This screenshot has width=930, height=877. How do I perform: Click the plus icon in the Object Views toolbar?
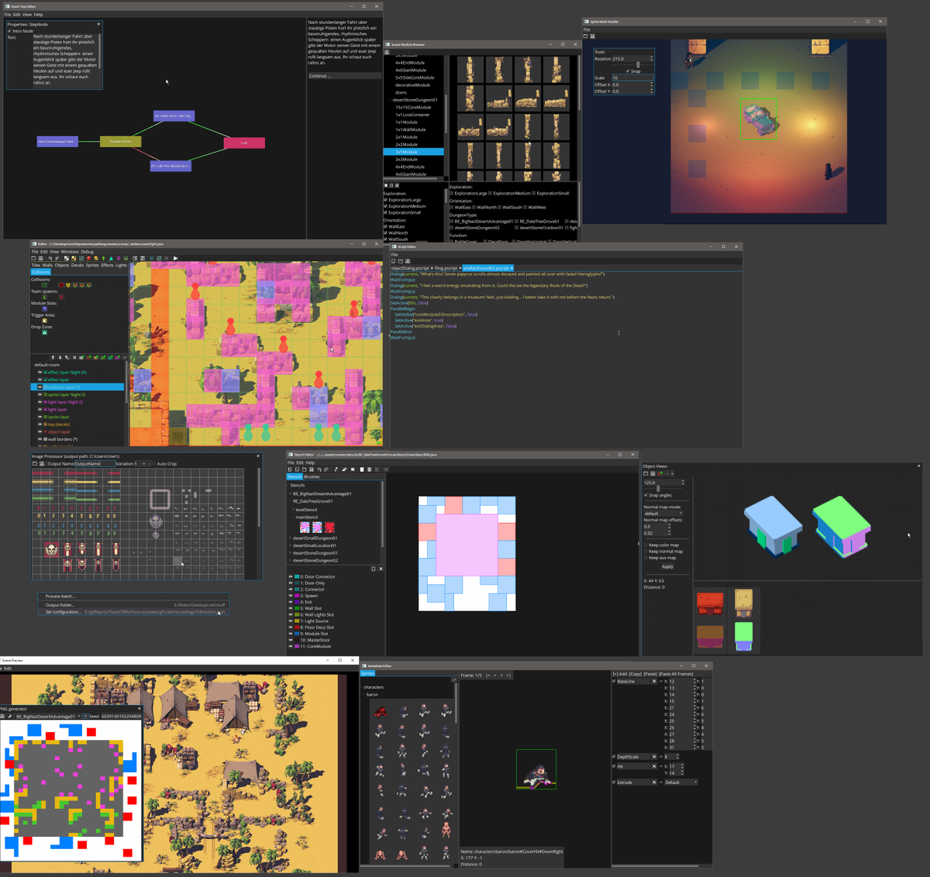coord(672,473)
